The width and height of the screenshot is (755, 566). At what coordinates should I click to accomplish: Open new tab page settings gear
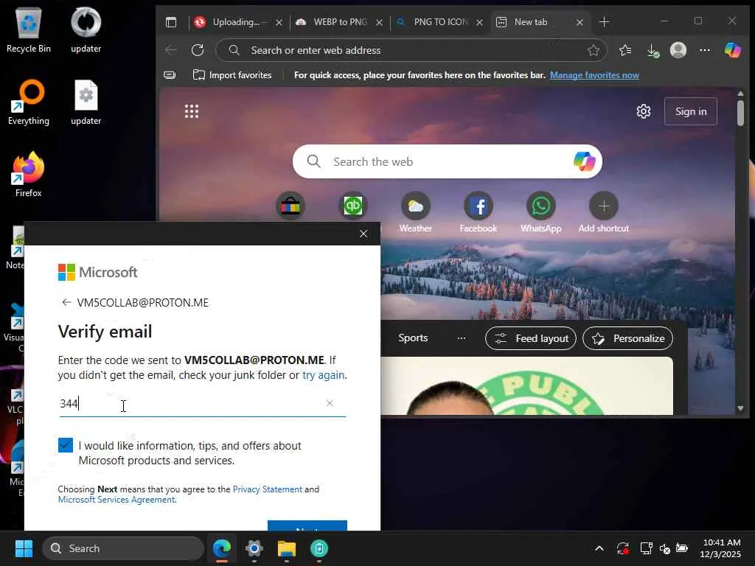(x=643, y=111)
